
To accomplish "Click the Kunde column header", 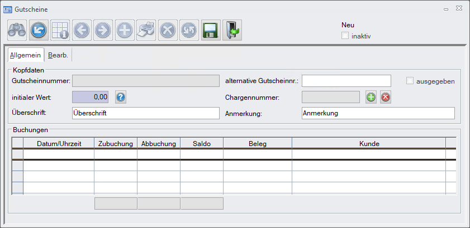I will (x=369, y=143).
